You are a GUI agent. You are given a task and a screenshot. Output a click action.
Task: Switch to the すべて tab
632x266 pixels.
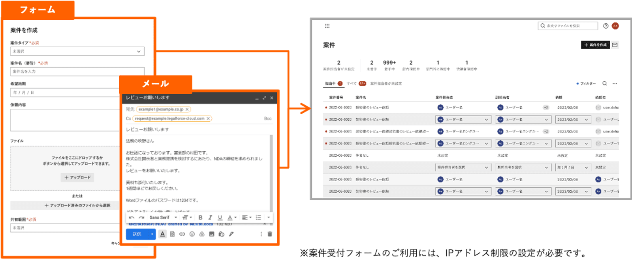pyautogui.click(x=352, y=84)
